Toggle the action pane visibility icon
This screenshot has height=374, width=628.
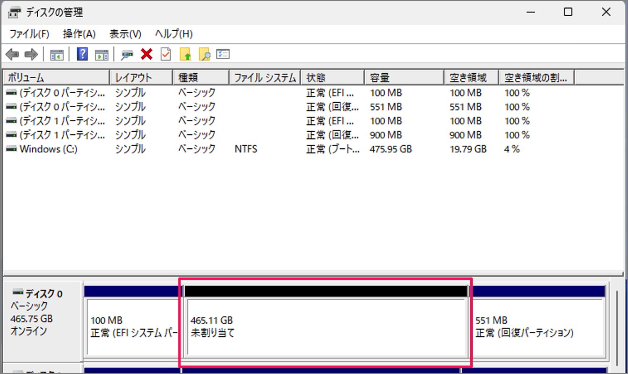(101, 54)
